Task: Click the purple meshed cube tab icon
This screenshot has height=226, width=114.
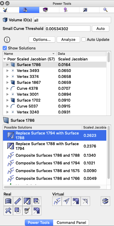Action: pyautogui.click(x=45, y=10)
